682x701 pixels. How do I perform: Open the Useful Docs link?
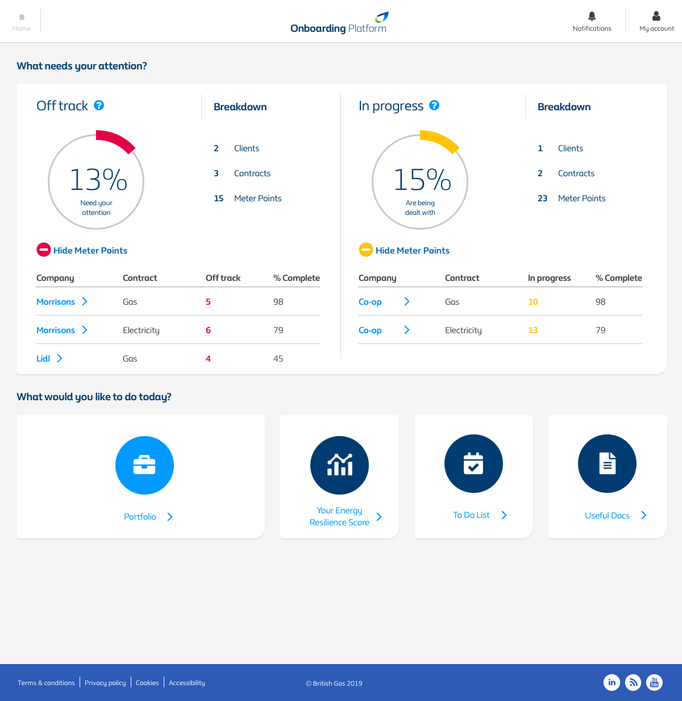coord(607,516)
